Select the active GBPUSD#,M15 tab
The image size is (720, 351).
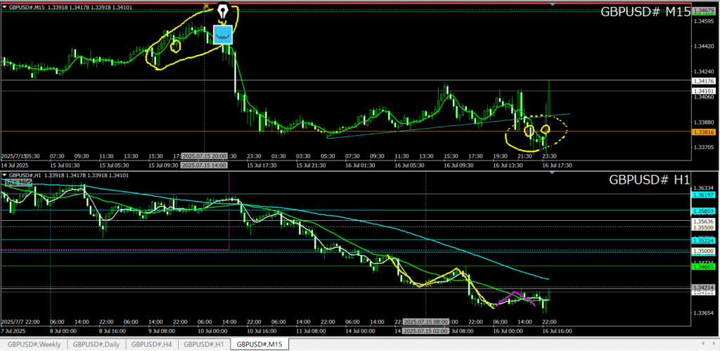tap(259, 344)
